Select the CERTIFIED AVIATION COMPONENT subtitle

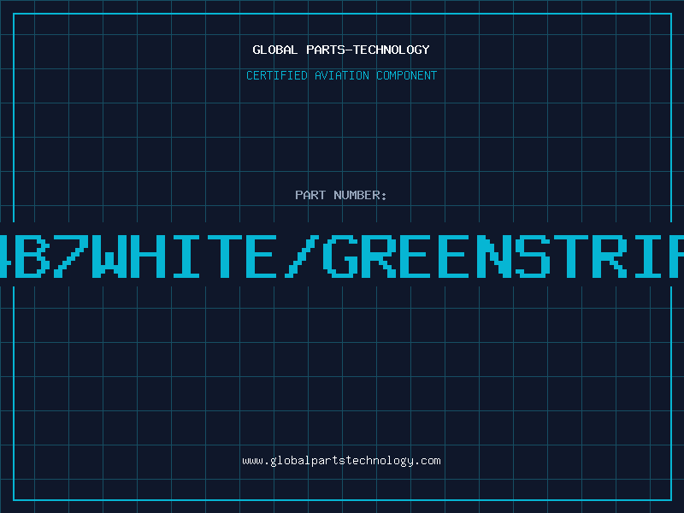[x=341, y=75]
